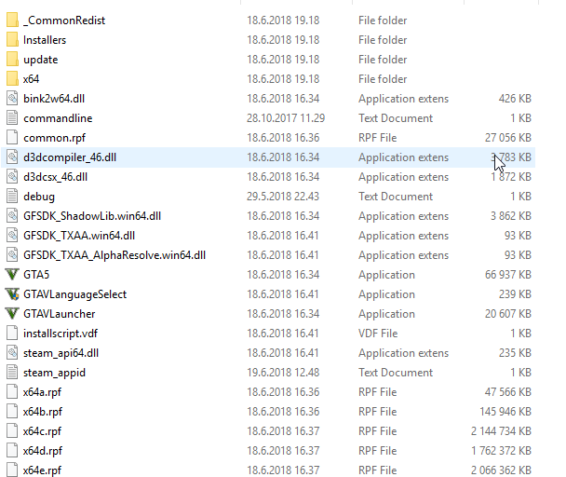Screen dimensions: 566x477
Task: Click the 20 607 KB size of GTAVLauncher
Action: tap(508, 314)
